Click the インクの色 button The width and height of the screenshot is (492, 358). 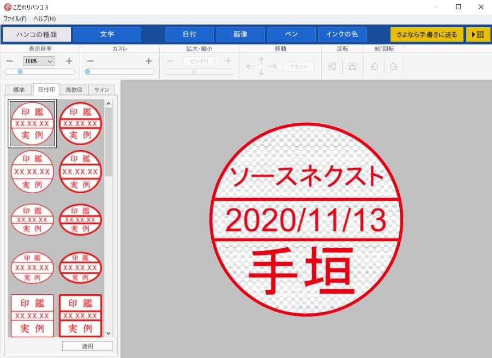tap(343, 34)
